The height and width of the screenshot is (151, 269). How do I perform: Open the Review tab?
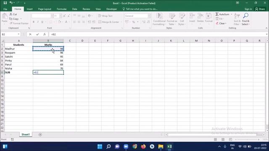pyautogui.click(x=86, y=9)
